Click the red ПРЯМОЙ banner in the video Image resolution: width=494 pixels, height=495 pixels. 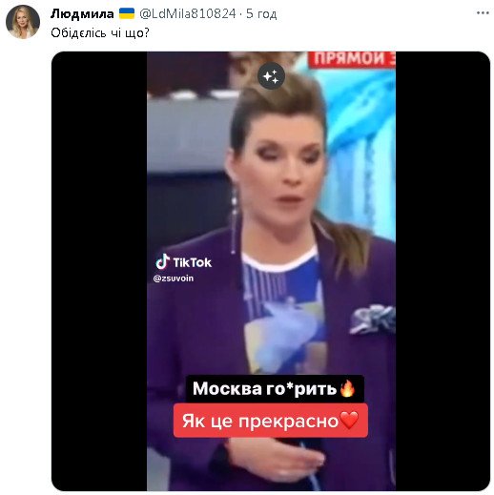(x=352, y=59)
